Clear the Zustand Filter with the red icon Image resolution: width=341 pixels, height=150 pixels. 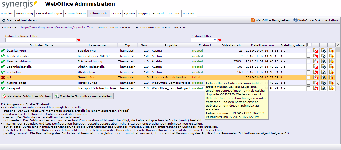219,40
